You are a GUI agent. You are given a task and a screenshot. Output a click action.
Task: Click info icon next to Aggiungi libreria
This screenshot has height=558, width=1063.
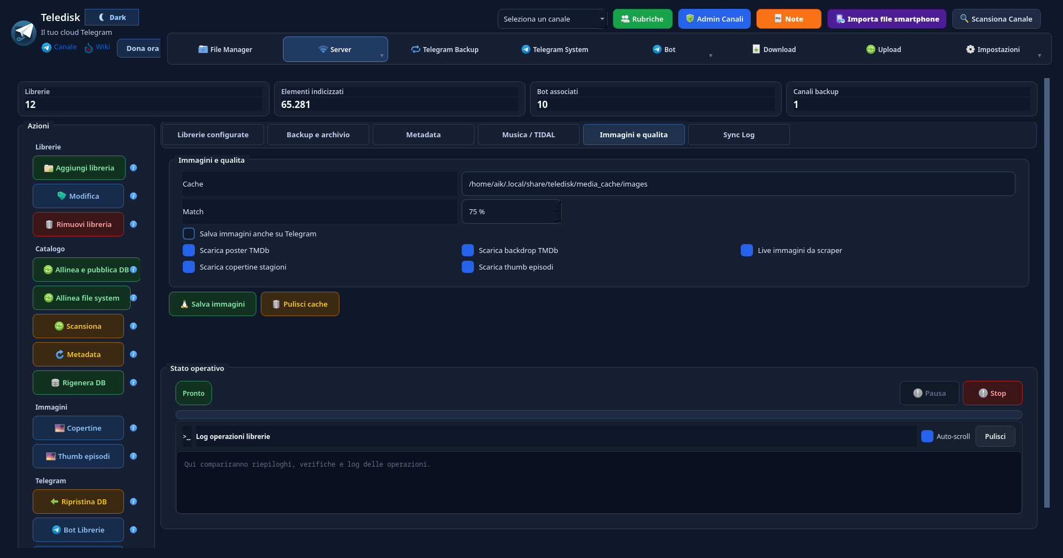(x=133, y=168)
